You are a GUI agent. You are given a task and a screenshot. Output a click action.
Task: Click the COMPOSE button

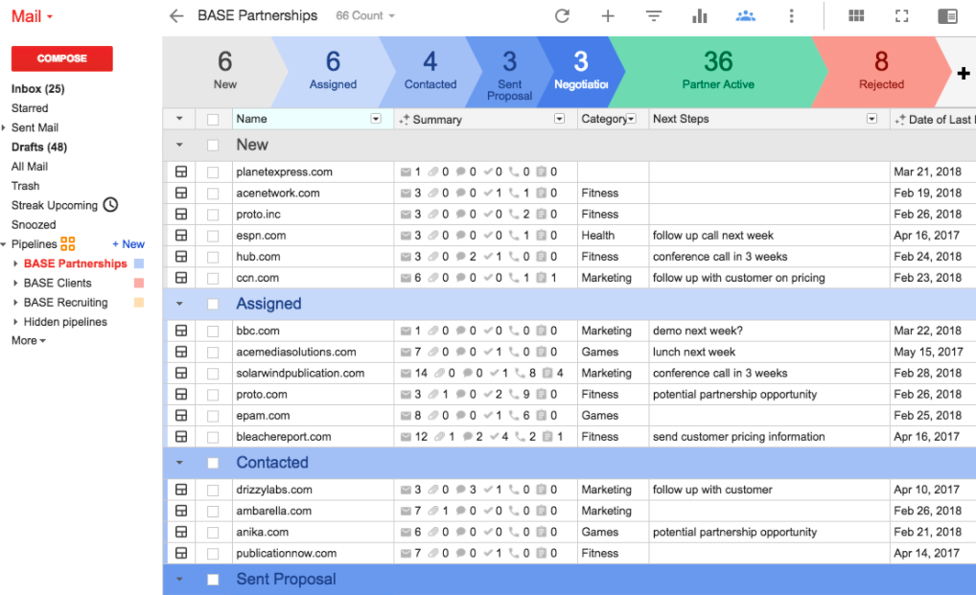(x=61, y=58)
